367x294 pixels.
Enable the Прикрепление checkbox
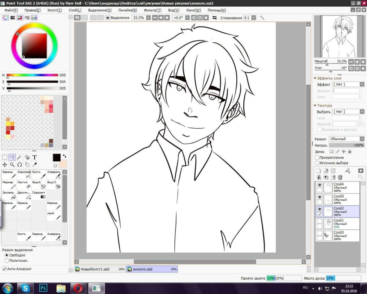click(x=317, y=158)
